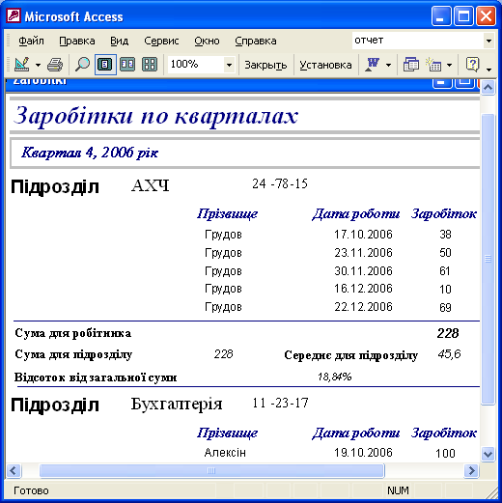Click horizontal scrollbar right arrow
Screen dimensions: 502x503
click(x=471, y=470)
